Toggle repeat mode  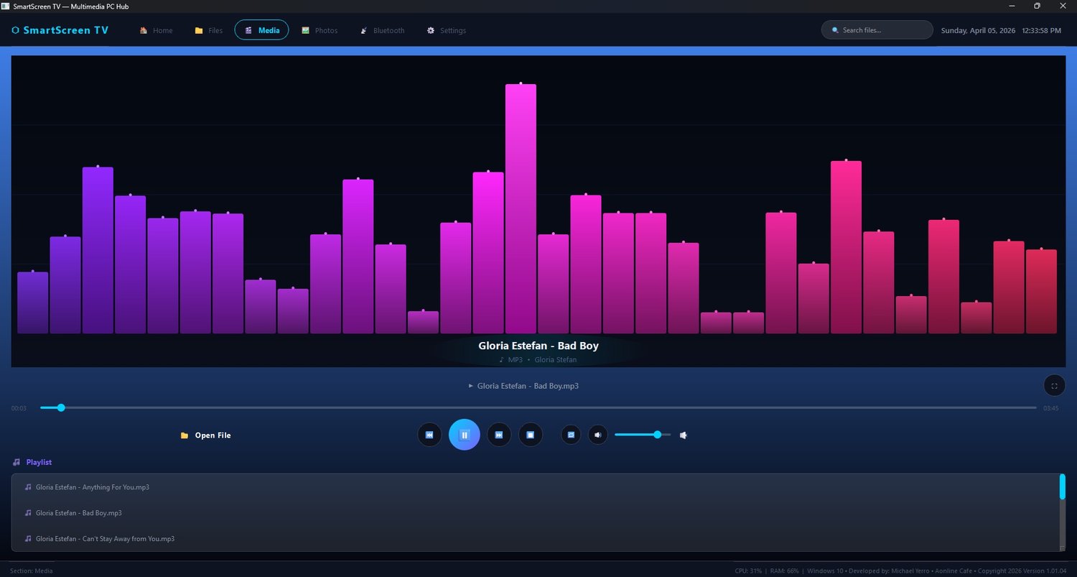pyautogui.click(x=571, y=435)
